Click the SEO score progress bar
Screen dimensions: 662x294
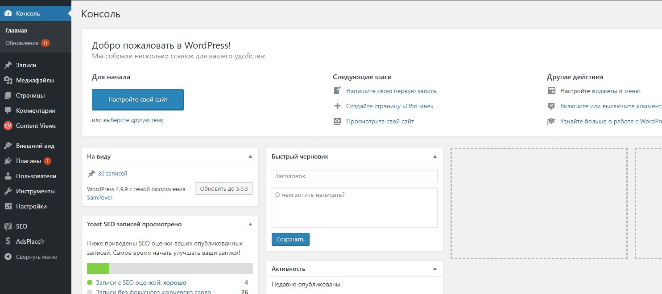[170, 269]
